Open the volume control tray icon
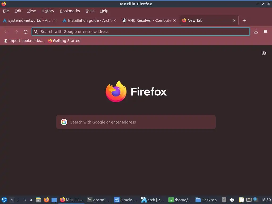 click(232, 200)
